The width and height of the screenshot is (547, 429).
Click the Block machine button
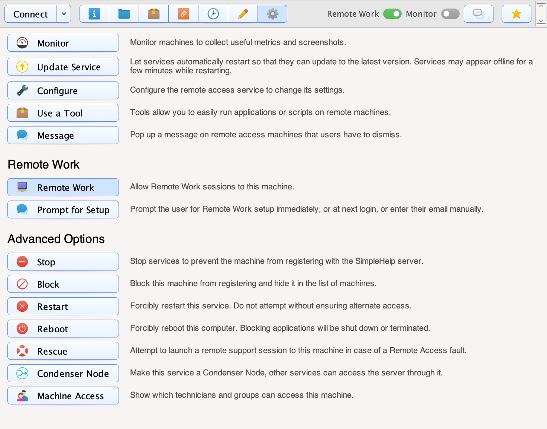63,284
